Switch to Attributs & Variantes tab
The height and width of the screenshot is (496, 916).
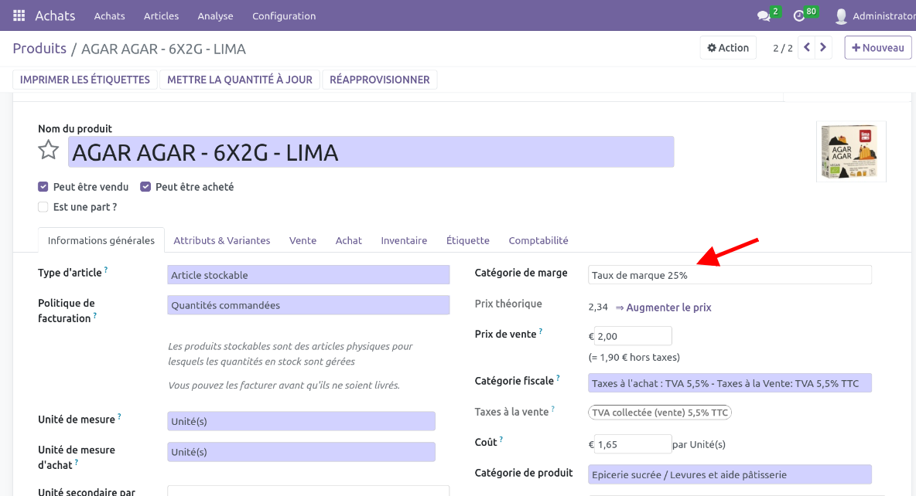(222, 240)
